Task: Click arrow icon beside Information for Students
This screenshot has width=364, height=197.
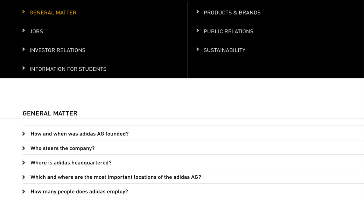Action: point(23,68)
